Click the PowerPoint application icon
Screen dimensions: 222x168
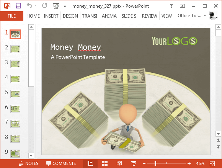click(7, 6)
